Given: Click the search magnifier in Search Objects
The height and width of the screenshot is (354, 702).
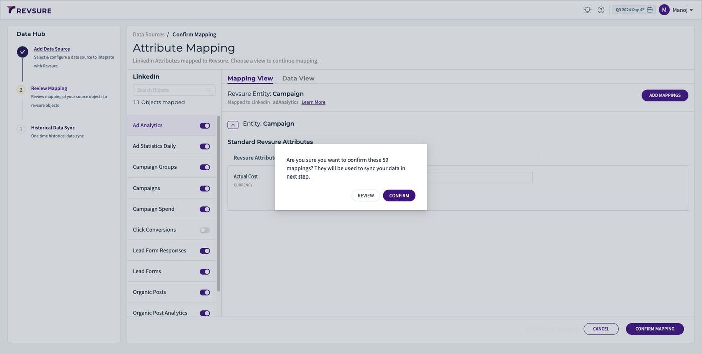Looking at the screenshot, I should (x=208, y=90).
